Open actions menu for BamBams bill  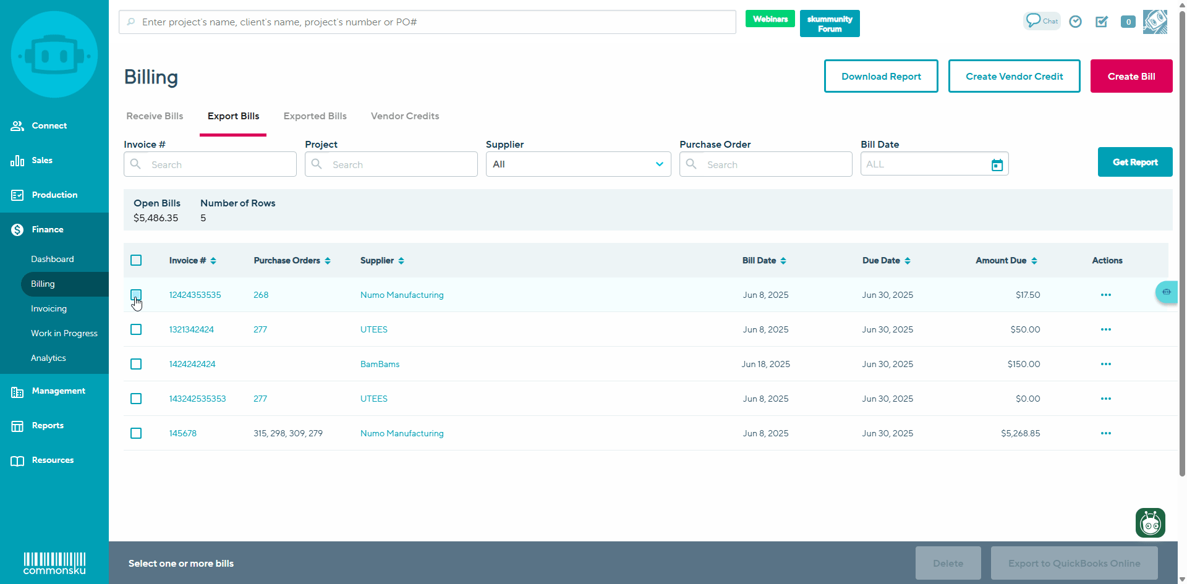point(1105,364)
